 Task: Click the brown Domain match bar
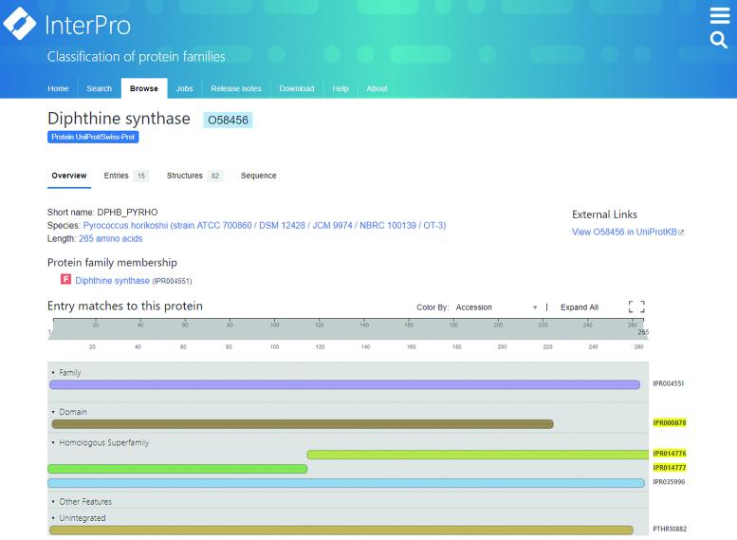pyautogui.click(x=301, y=424)
